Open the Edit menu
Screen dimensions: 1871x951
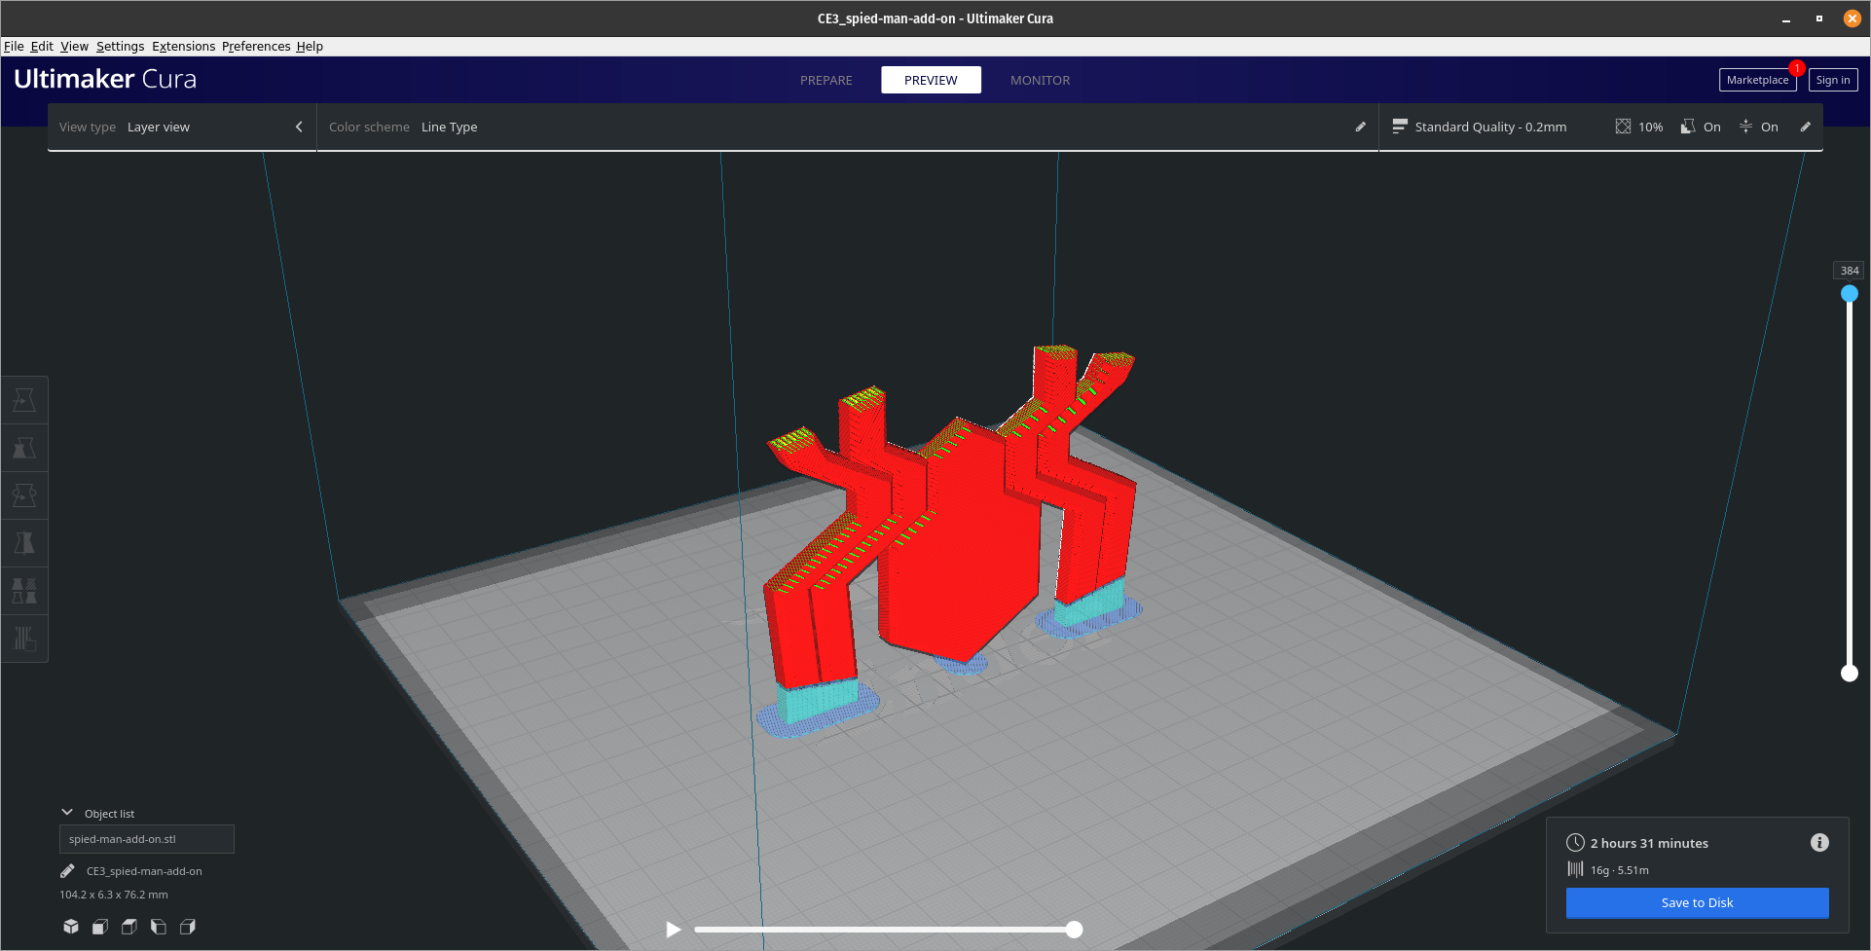(x=42, y=46)
